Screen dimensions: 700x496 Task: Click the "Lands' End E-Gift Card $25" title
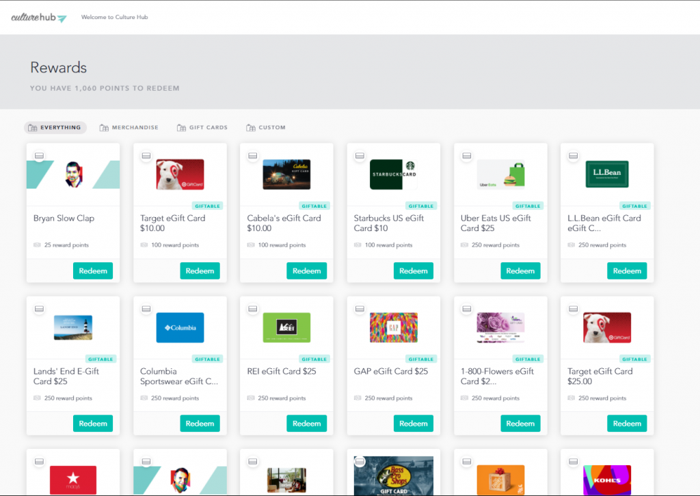(x=66, y=376)
